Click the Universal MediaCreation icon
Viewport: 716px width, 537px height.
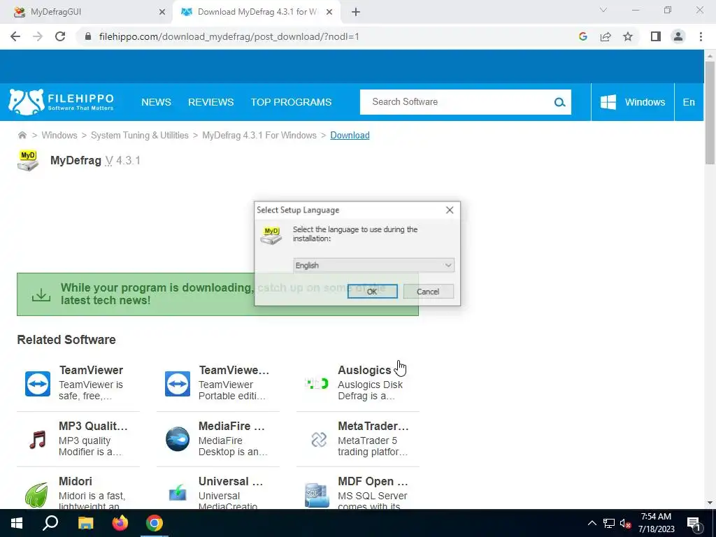coord(178,494)
